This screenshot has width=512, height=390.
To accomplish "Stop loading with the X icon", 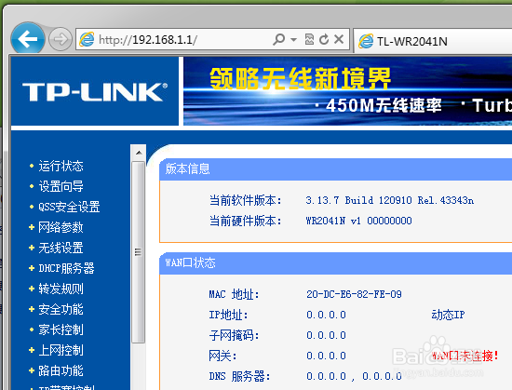I will [x=339, y=39].
